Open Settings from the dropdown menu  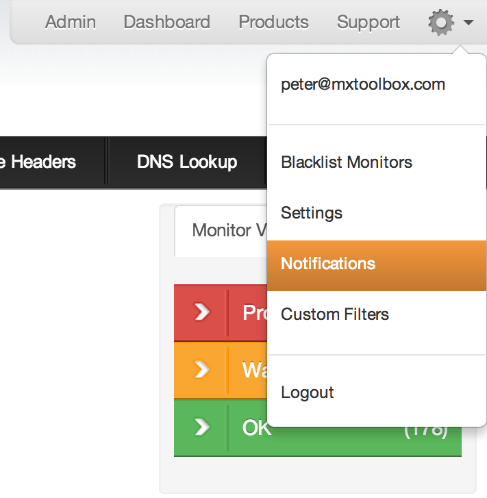pos(312,213)
